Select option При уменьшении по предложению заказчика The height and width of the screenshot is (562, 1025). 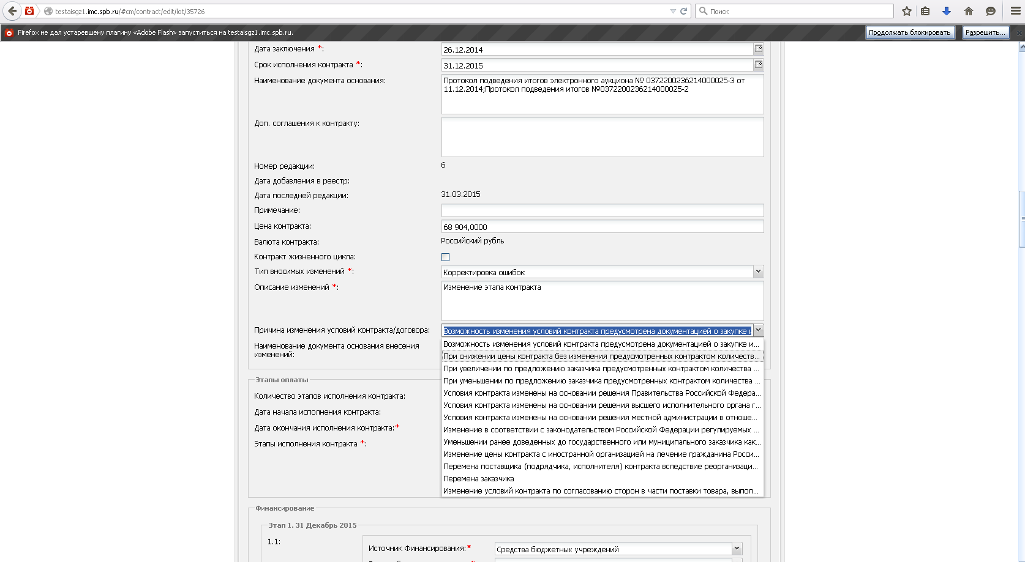tap(603, 381)
